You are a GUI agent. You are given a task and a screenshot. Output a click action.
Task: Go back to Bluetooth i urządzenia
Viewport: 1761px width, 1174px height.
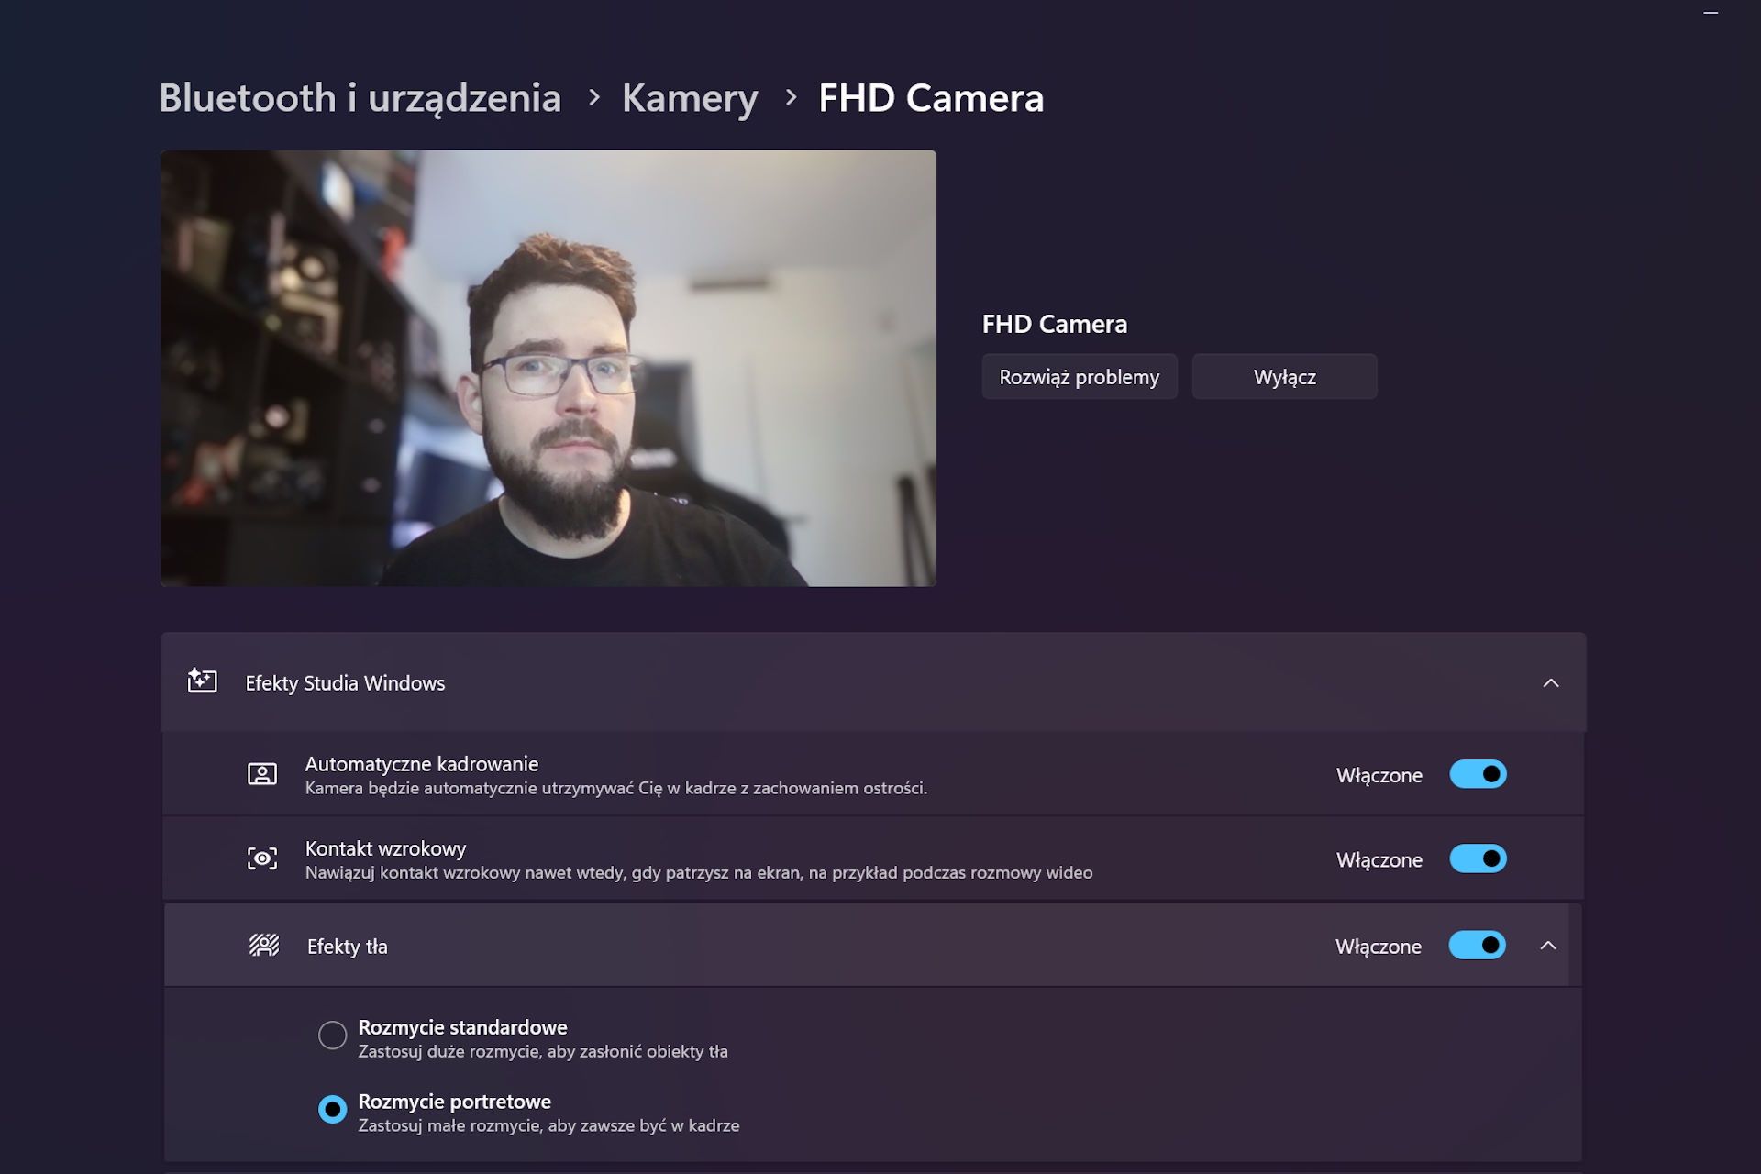click(360, 98)
